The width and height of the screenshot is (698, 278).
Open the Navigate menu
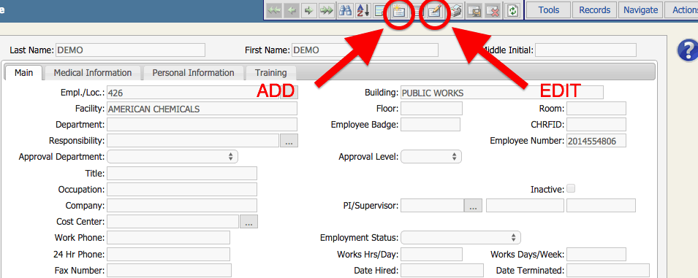coord(640,9)
